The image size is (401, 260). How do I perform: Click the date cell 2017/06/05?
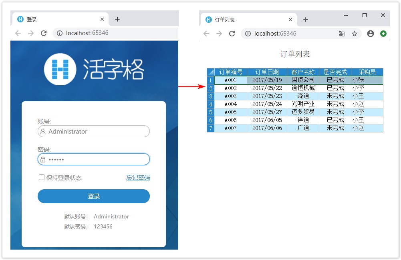coord(267,120)
